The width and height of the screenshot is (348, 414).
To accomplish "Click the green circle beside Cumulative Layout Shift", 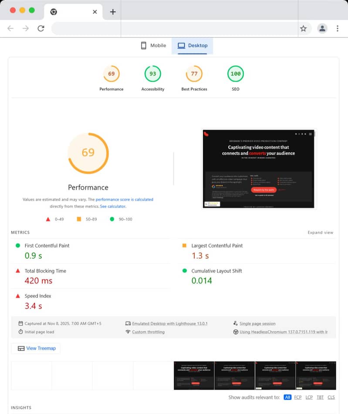I will click(185, 270).
